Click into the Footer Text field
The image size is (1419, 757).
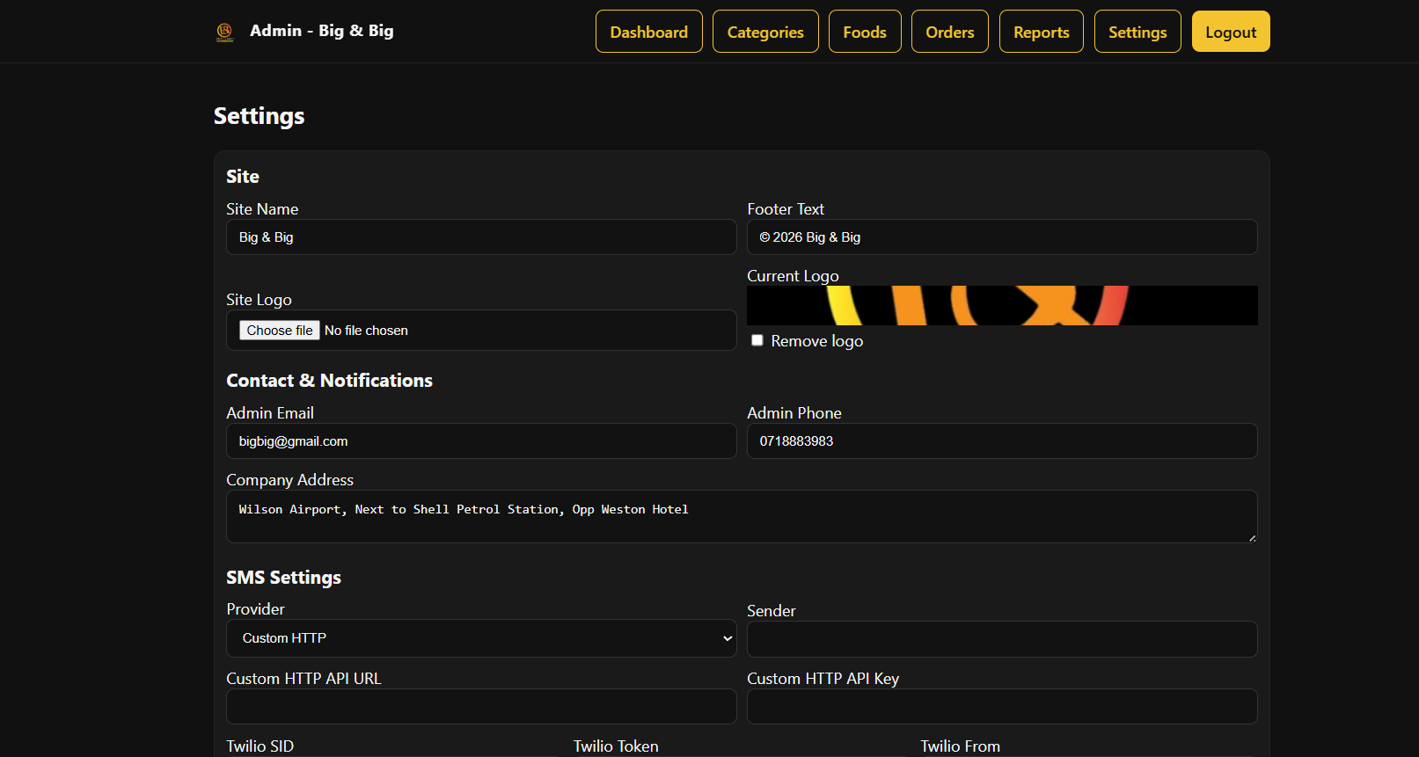1002,237
